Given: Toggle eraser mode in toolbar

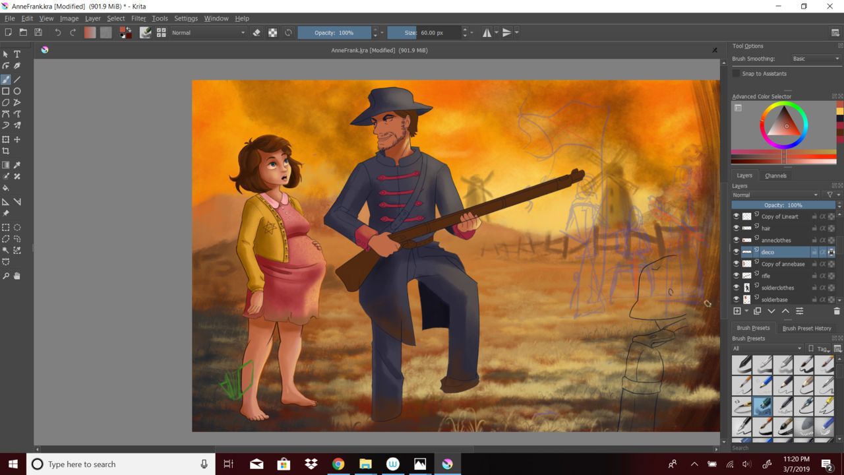Looking at the screenshot, I should coord(256,32).
